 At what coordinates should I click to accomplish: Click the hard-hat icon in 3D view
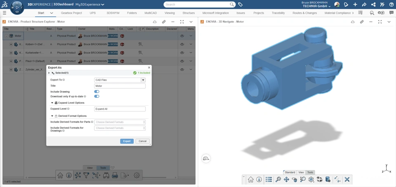pyautogui.click(x=206, y=158)
